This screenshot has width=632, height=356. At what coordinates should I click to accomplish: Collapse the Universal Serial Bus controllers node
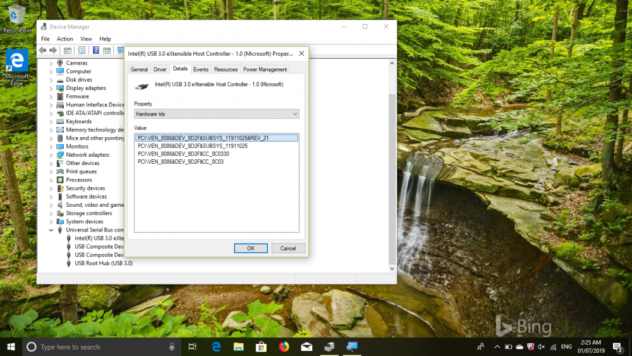[x=51, y=230]
